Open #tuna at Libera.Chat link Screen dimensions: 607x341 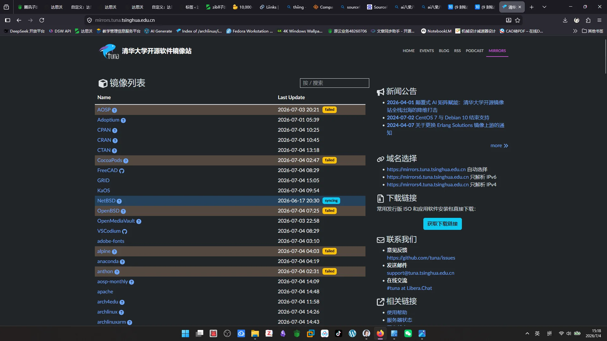[x=409, y=288]
